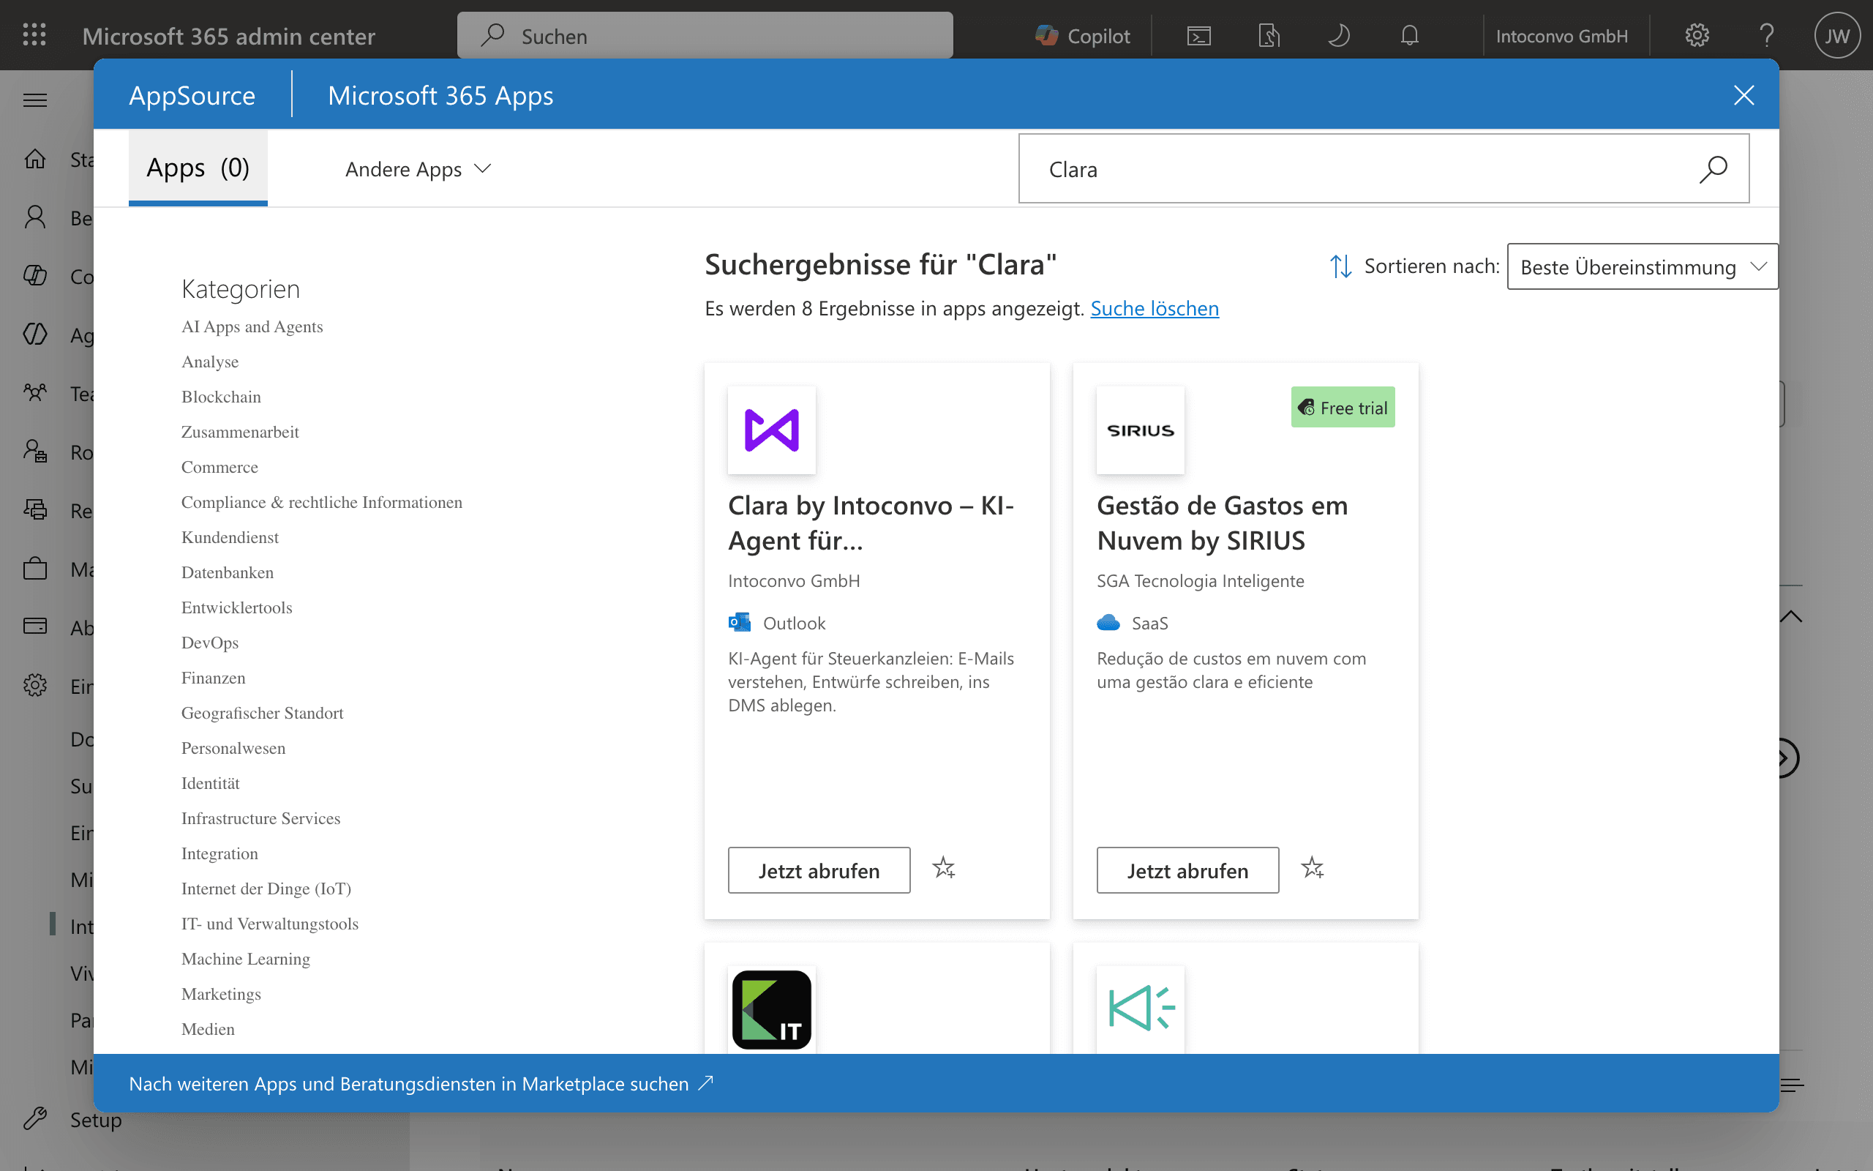This screenshot has width=1873, height=1171.
Task: Select IT- und Verwaltungstools category
Action: (x=270, y=923)
